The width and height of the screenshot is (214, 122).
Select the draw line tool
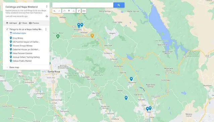click(74, 11)
